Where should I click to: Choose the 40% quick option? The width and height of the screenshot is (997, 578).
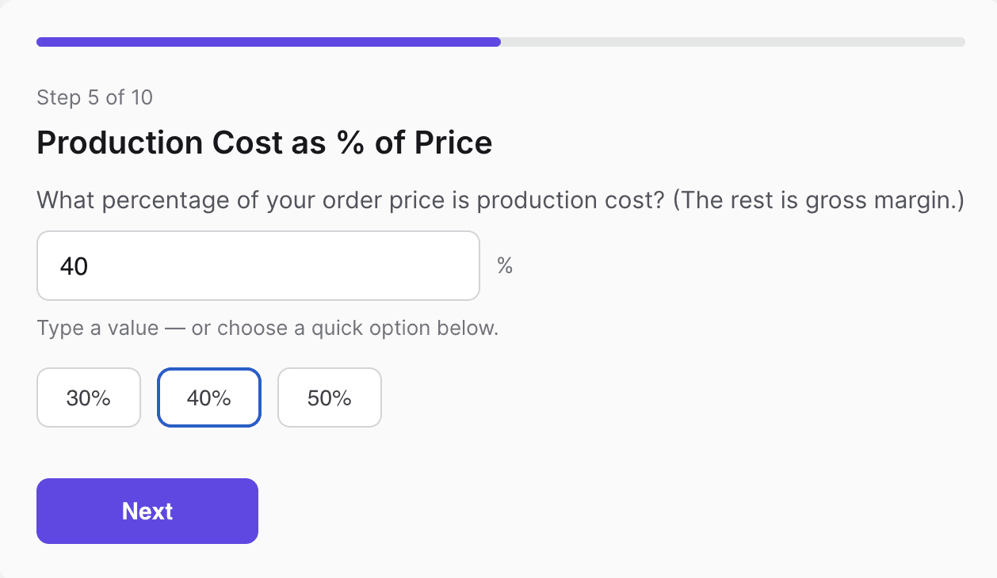coord(209,397)
